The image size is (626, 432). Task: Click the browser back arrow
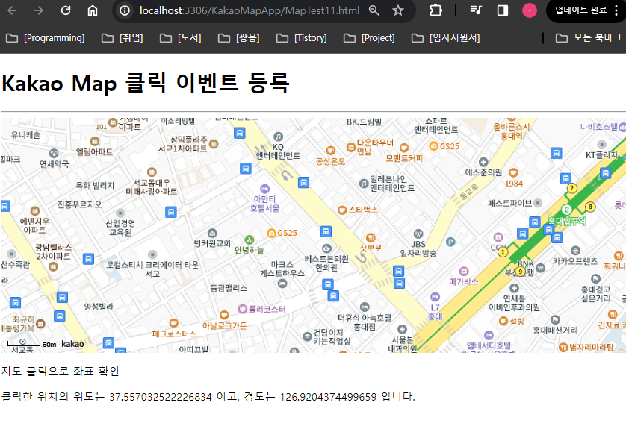(x=13, y=10)
